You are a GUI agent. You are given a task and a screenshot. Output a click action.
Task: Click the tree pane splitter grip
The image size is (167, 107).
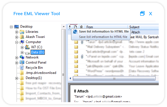(x=64, y=75)
